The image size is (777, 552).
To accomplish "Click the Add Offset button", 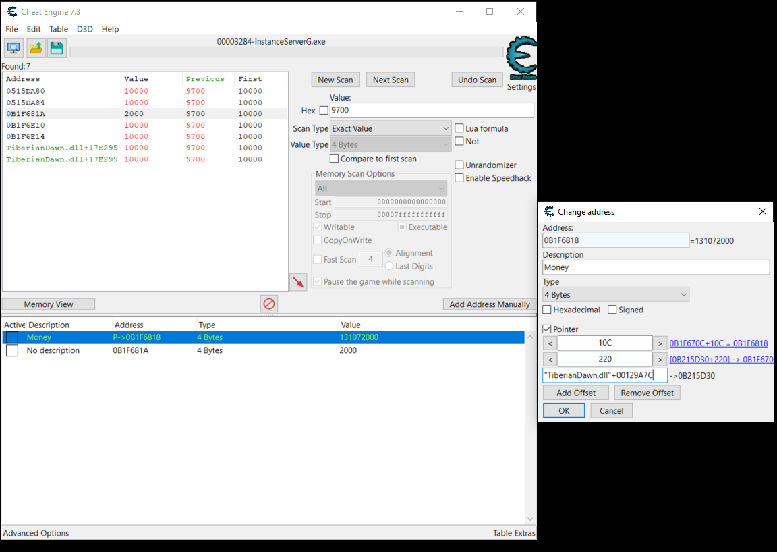I will (x=575, y=393).
